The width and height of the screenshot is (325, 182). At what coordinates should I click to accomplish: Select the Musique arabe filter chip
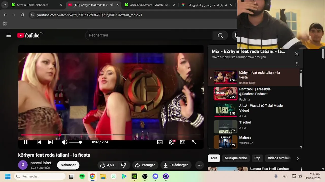click(236, 158)
